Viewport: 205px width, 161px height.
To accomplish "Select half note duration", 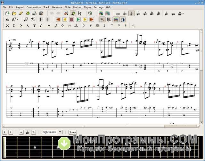I will pos(125,13).
